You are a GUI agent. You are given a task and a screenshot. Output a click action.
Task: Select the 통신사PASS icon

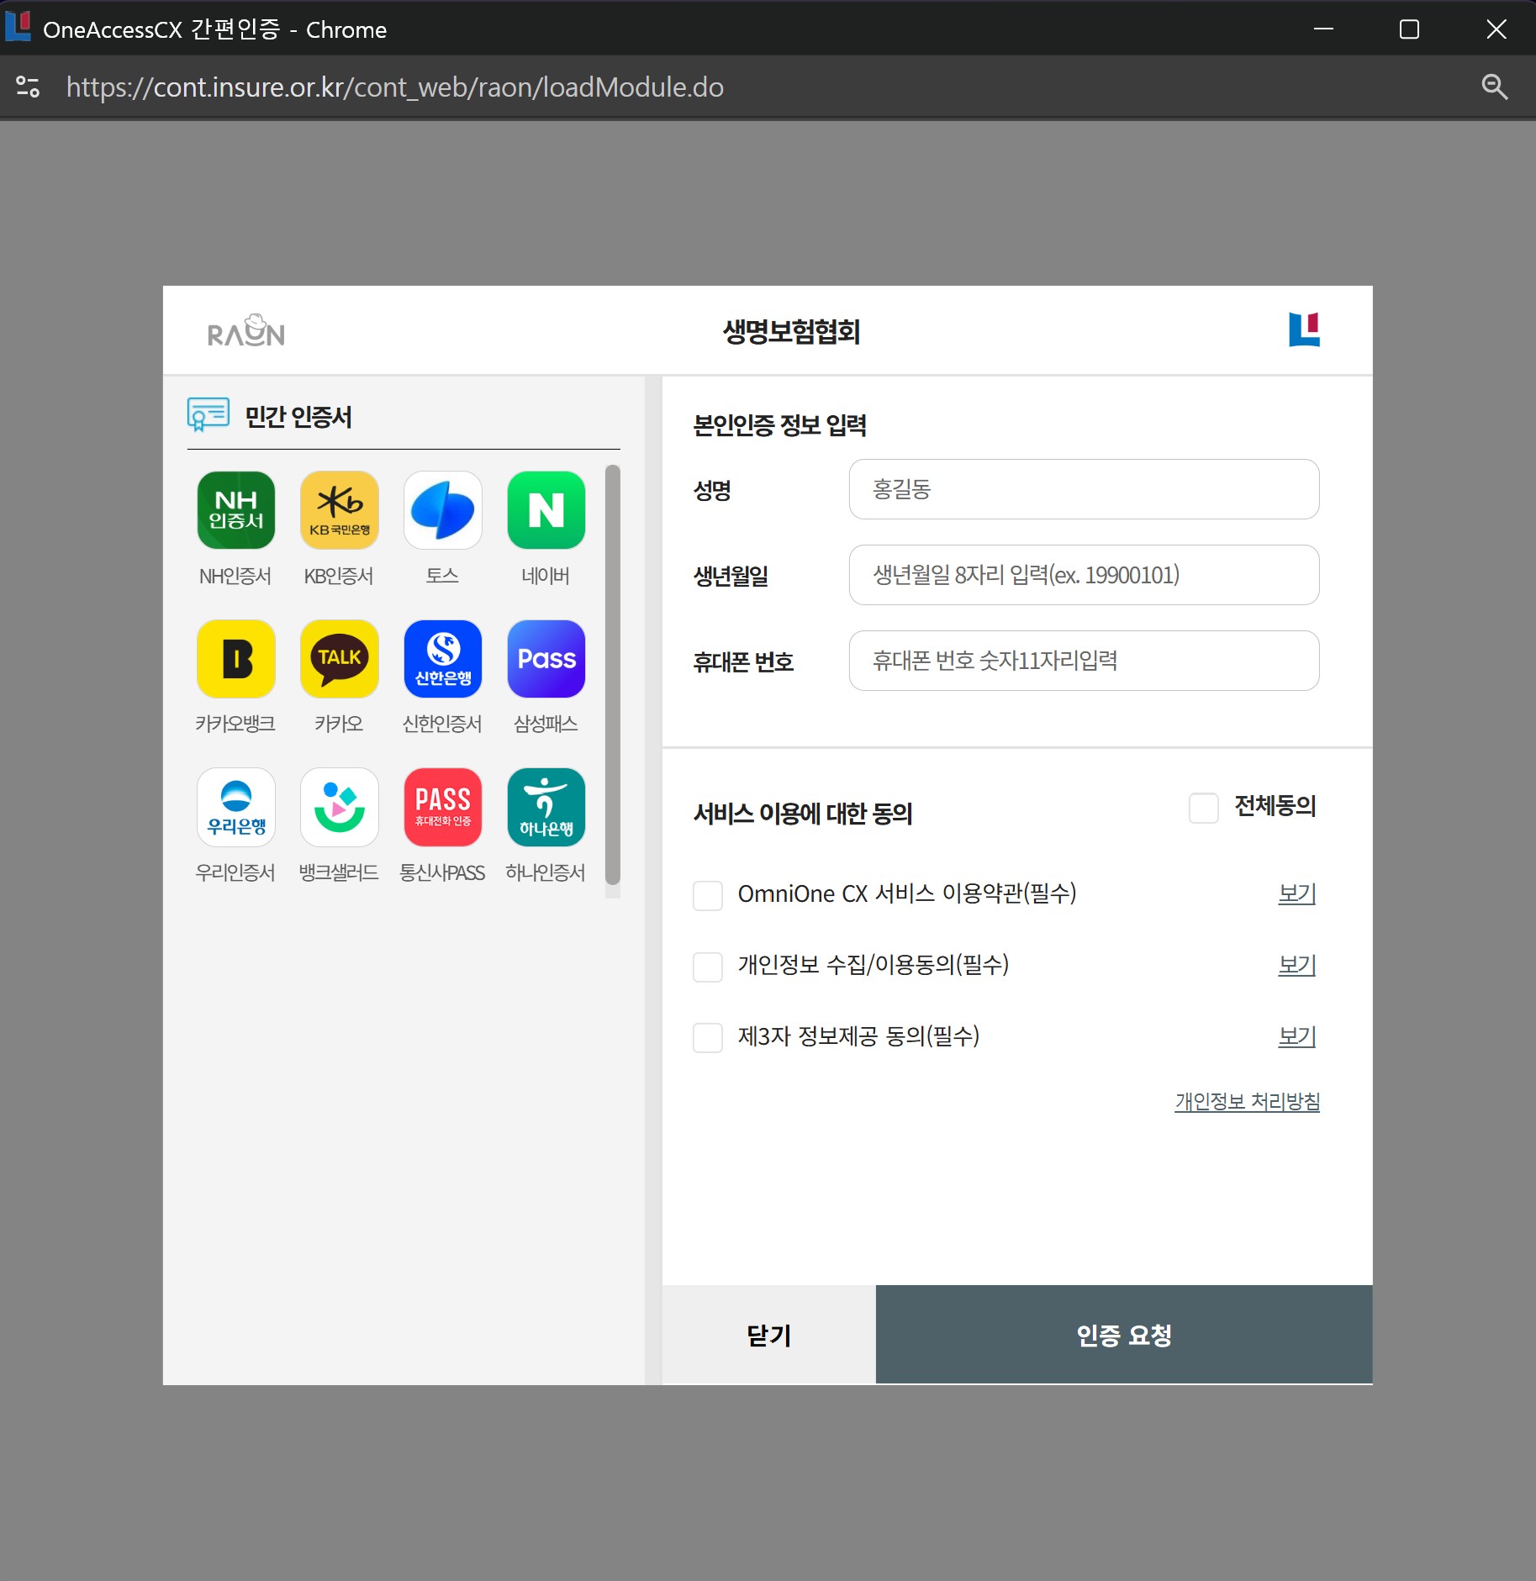click(443, 807)
